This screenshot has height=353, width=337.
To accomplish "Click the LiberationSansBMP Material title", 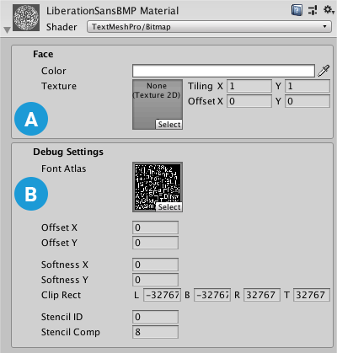I will pos(112,11).
